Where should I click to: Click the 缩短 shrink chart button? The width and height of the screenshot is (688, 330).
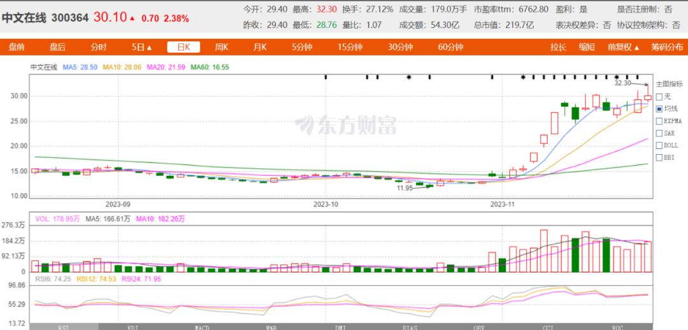point(587,47)
